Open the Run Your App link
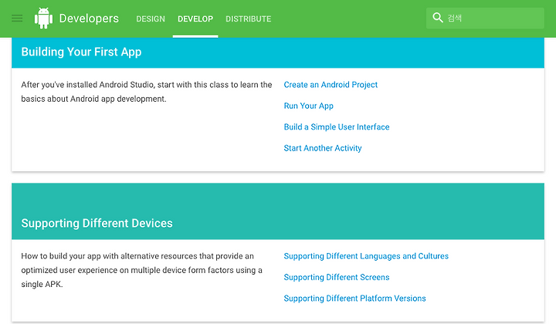 [x=308, y=106]
